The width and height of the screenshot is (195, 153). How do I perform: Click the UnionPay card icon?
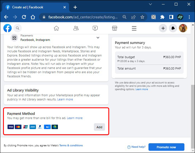(25, 127)
